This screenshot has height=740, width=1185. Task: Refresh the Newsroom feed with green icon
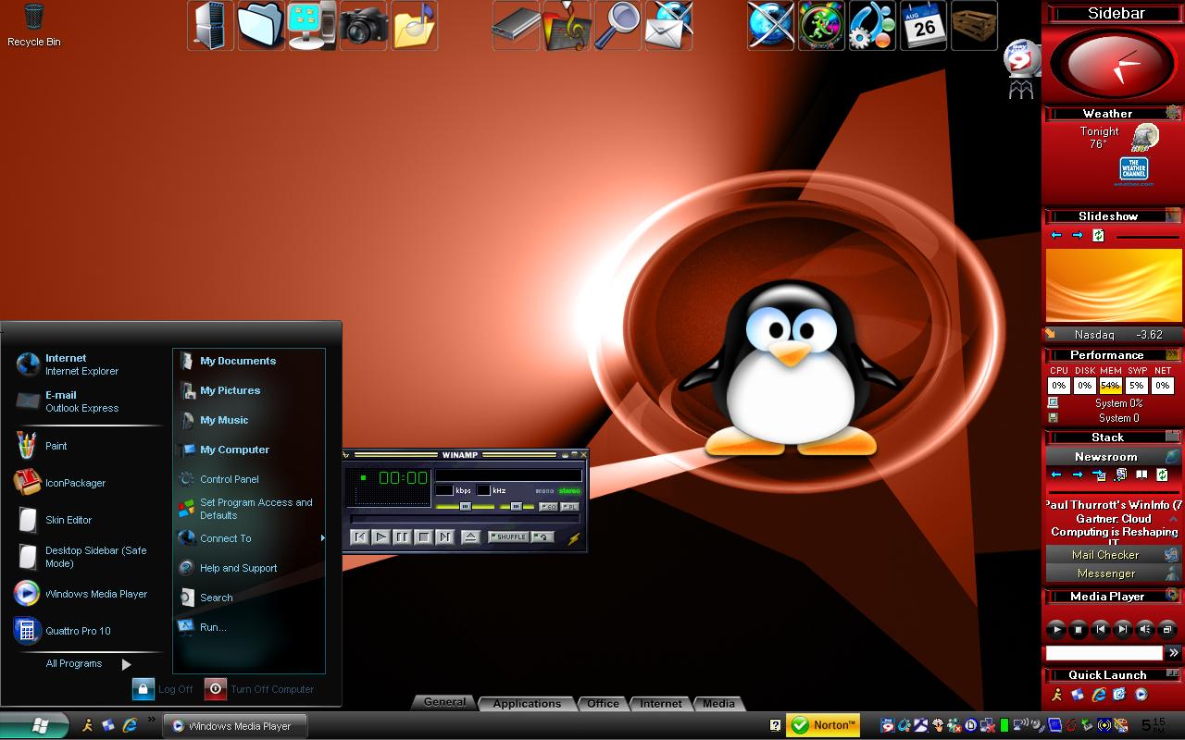pyautogui.click(x=1162, y=475)
